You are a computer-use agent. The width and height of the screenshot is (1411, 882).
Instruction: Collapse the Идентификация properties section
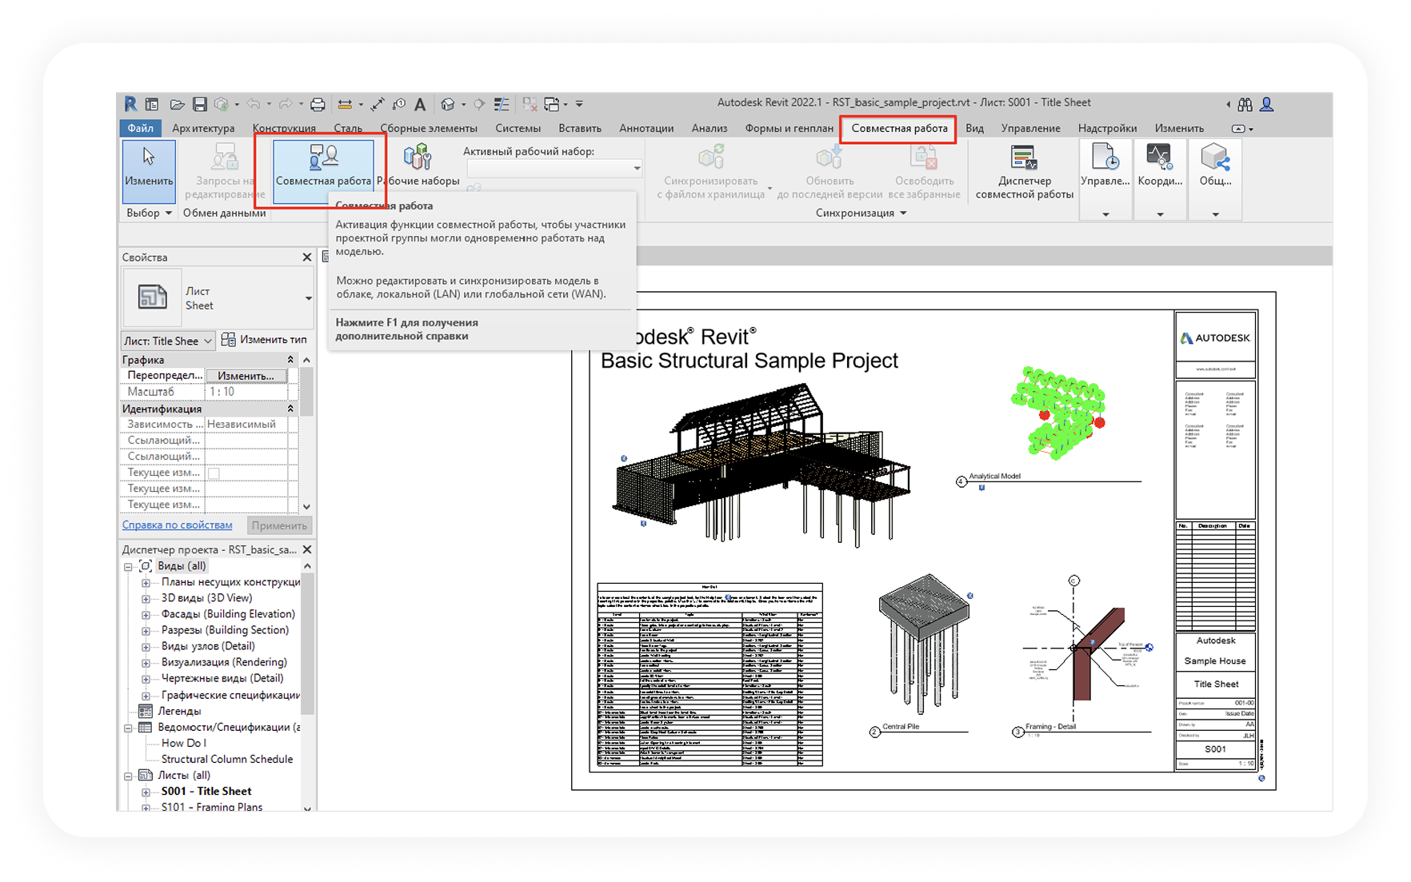(x=290, y=409)
